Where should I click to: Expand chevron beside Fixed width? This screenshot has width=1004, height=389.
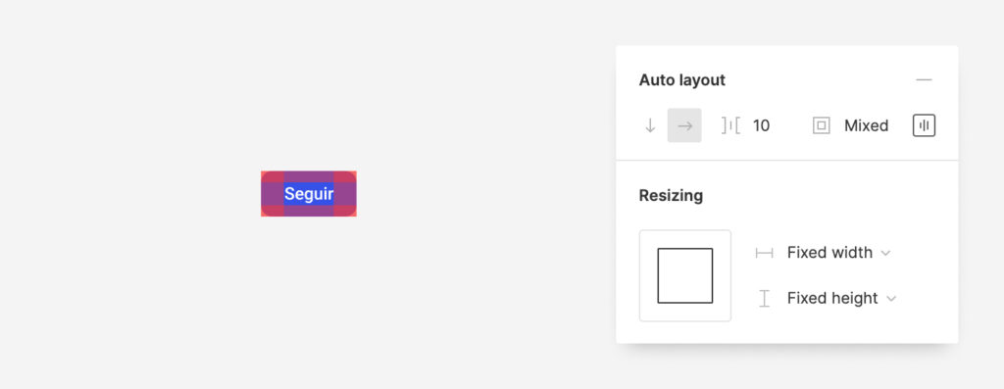tap(885, 254)
